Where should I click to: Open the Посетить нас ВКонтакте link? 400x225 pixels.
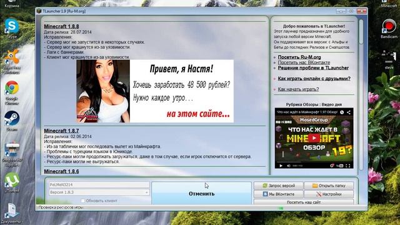(304, 62)
